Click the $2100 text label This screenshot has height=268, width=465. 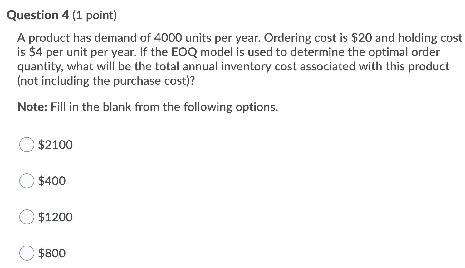click(55, 144)
